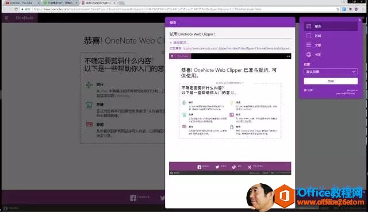Pick the Article clip mode icon
368x212 pixels.
coord(309,45)
